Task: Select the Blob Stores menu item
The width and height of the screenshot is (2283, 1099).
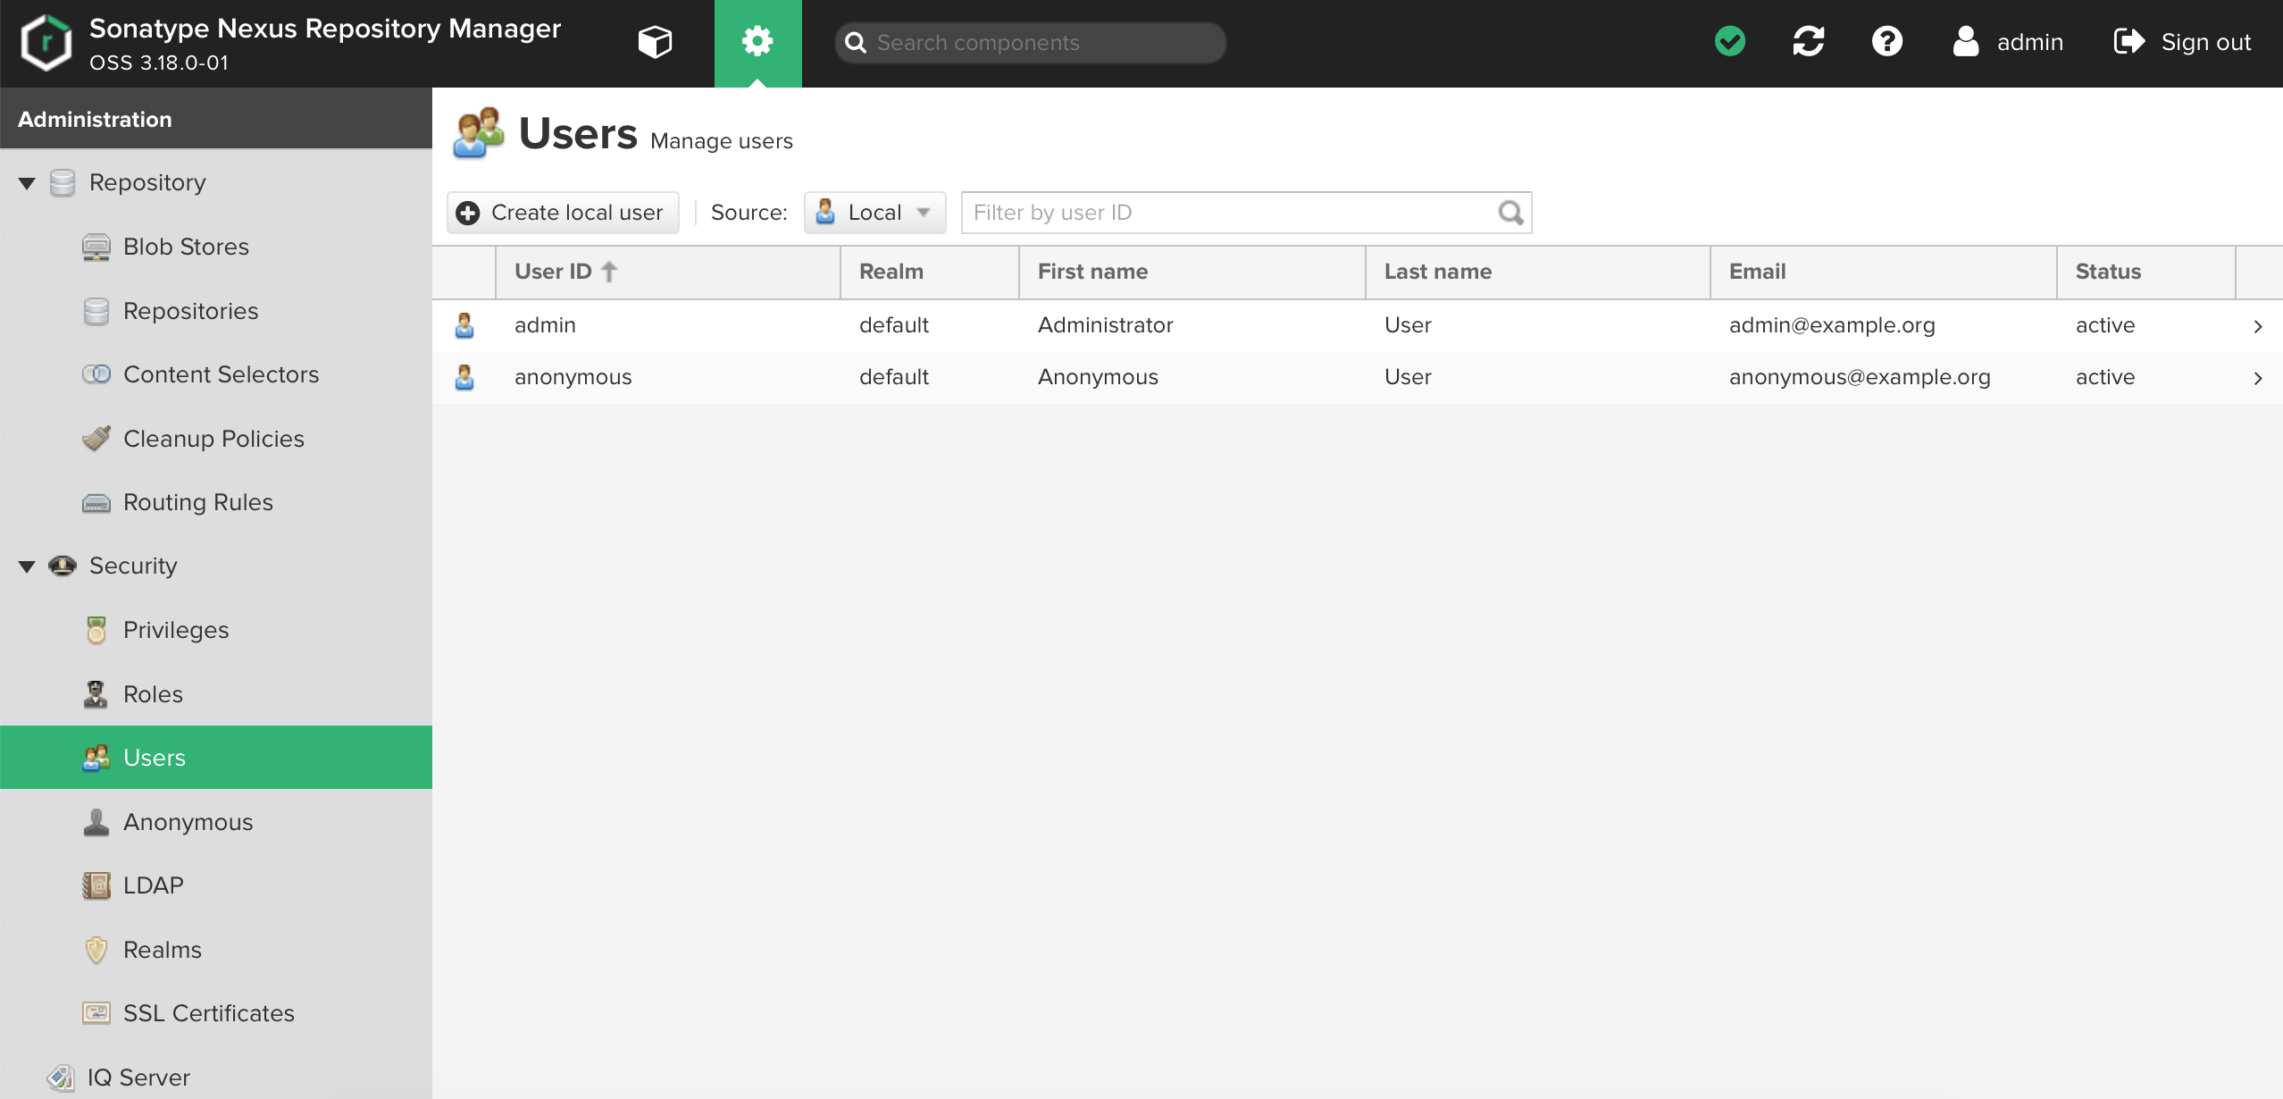Action: (x=185, y=246)
